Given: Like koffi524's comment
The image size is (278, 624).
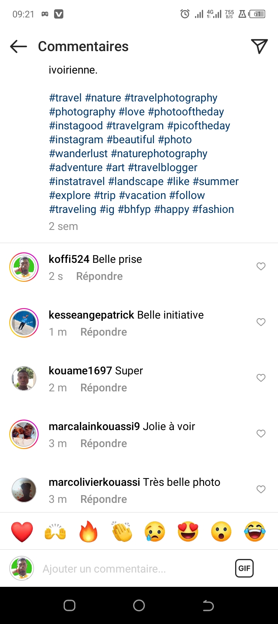Looking at the screenshot, I should [x=261, y=266].
